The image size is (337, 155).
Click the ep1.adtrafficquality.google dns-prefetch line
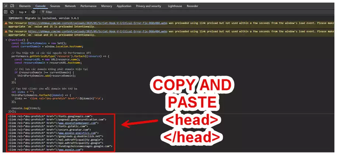click(x=56, y=140)
